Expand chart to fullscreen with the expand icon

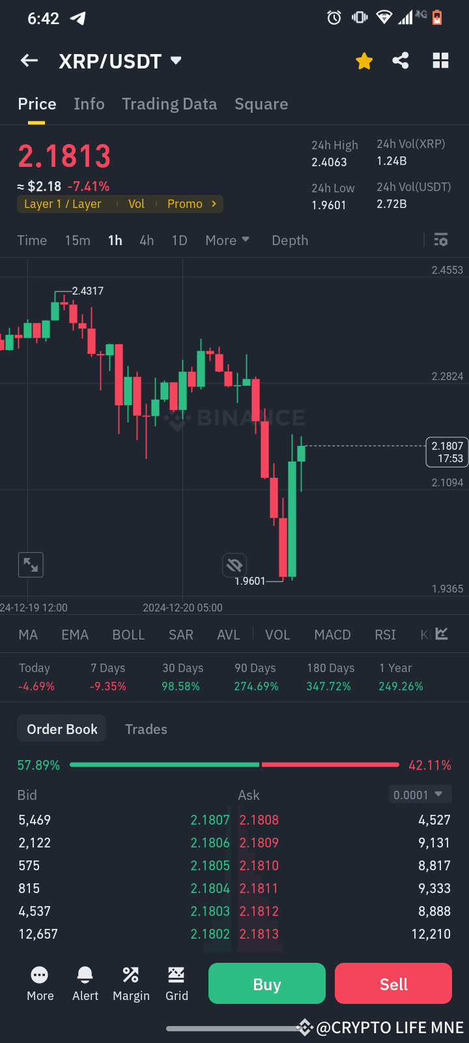pyautogui.click(x=31, y=565)
